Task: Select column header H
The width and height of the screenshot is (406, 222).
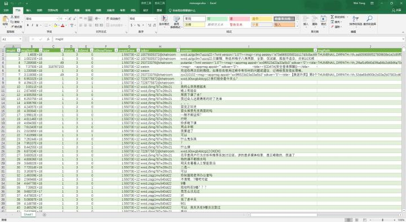Action: (160, 46)
